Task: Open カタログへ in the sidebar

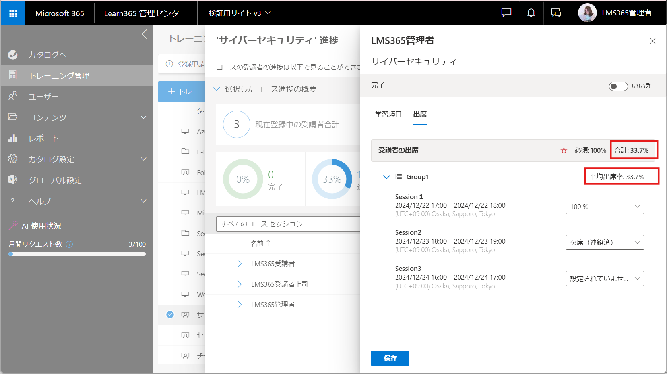Action: tap(77, 55)
